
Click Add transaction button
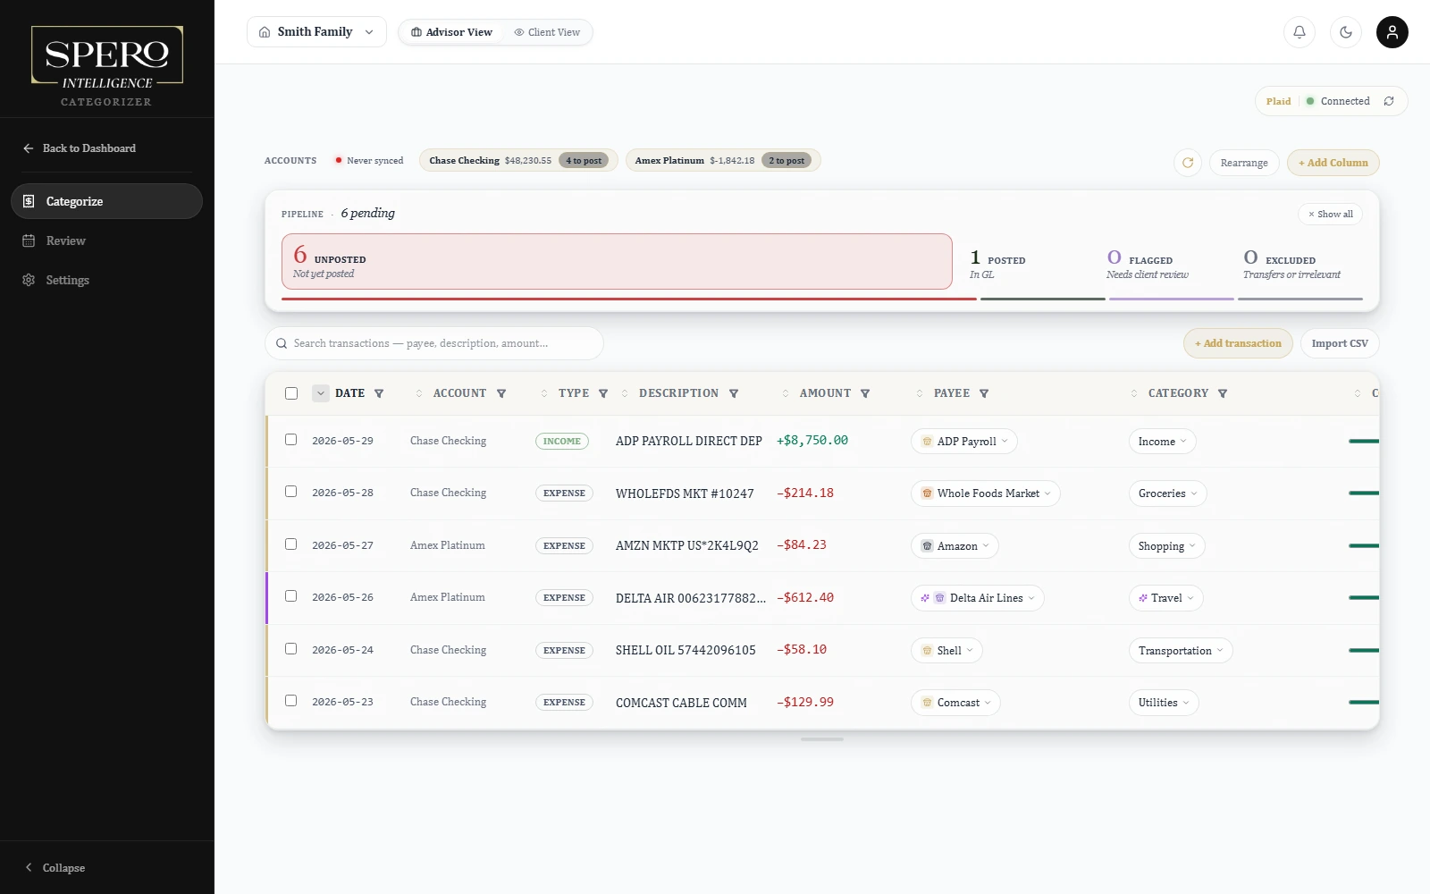1238,343
